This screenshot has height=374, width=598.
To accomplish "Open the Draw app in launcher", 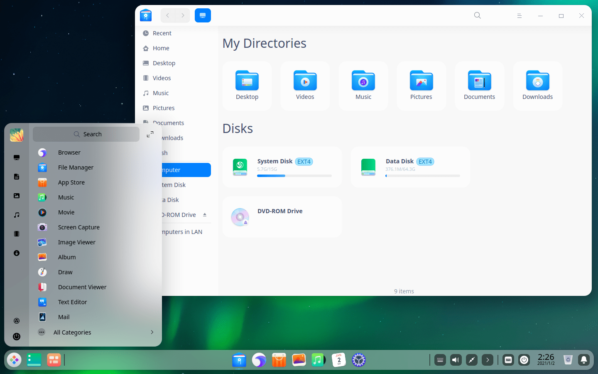I will (65, 272).
